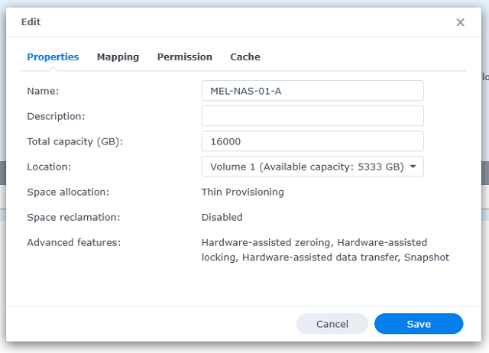
Task: Click the Thin Provisioning value text
Action: (242, 192)
